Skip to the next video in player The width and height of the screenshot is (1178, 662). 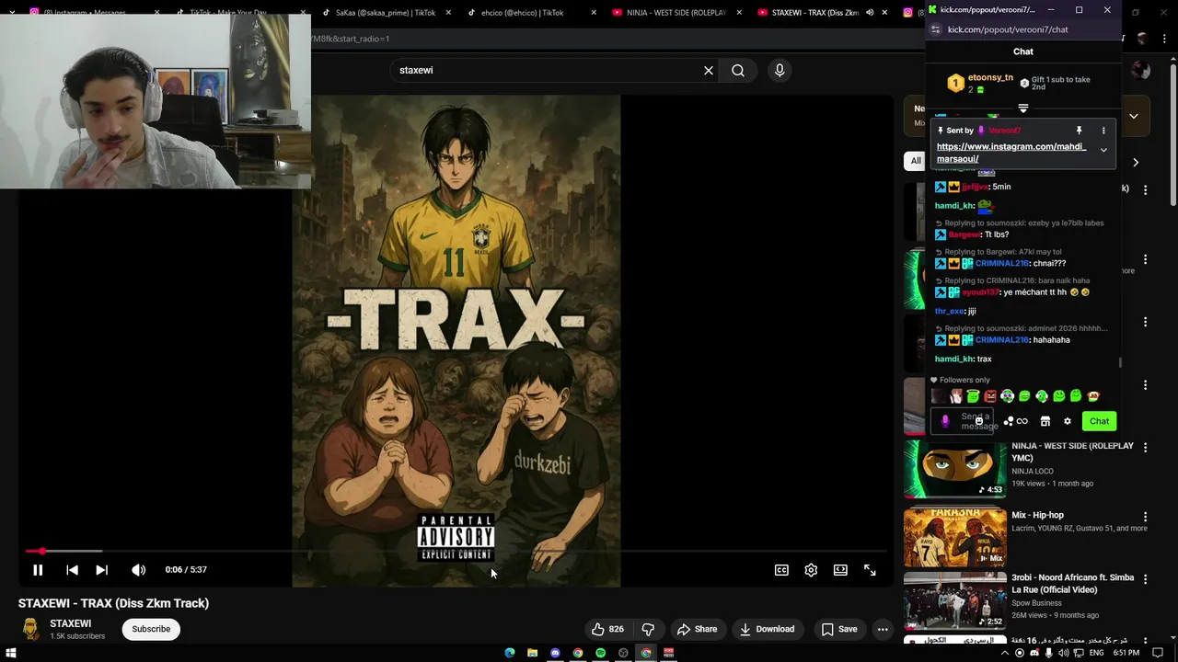pos(101,570)
